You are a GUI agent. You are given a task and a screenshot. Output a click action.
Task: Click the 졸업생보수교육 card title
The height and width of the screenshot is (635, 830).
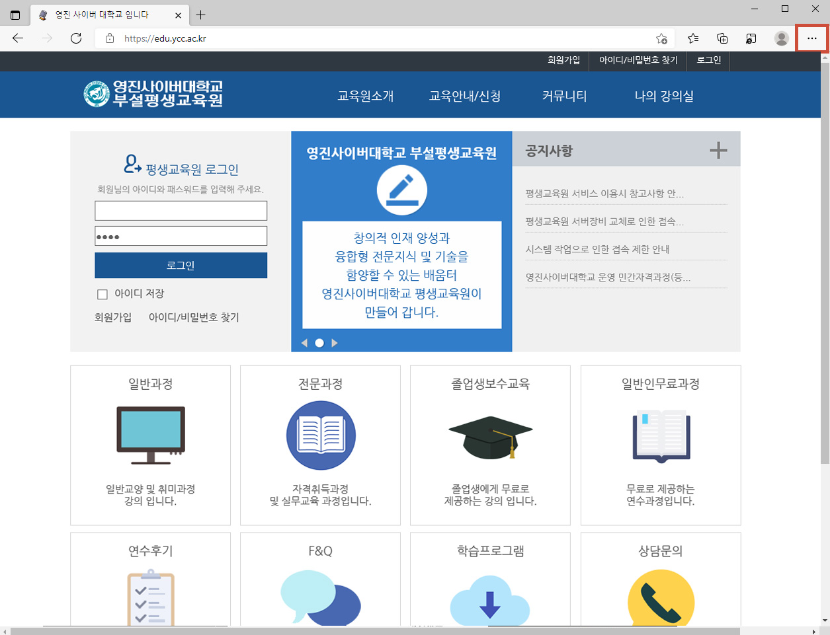coord(491,384)
